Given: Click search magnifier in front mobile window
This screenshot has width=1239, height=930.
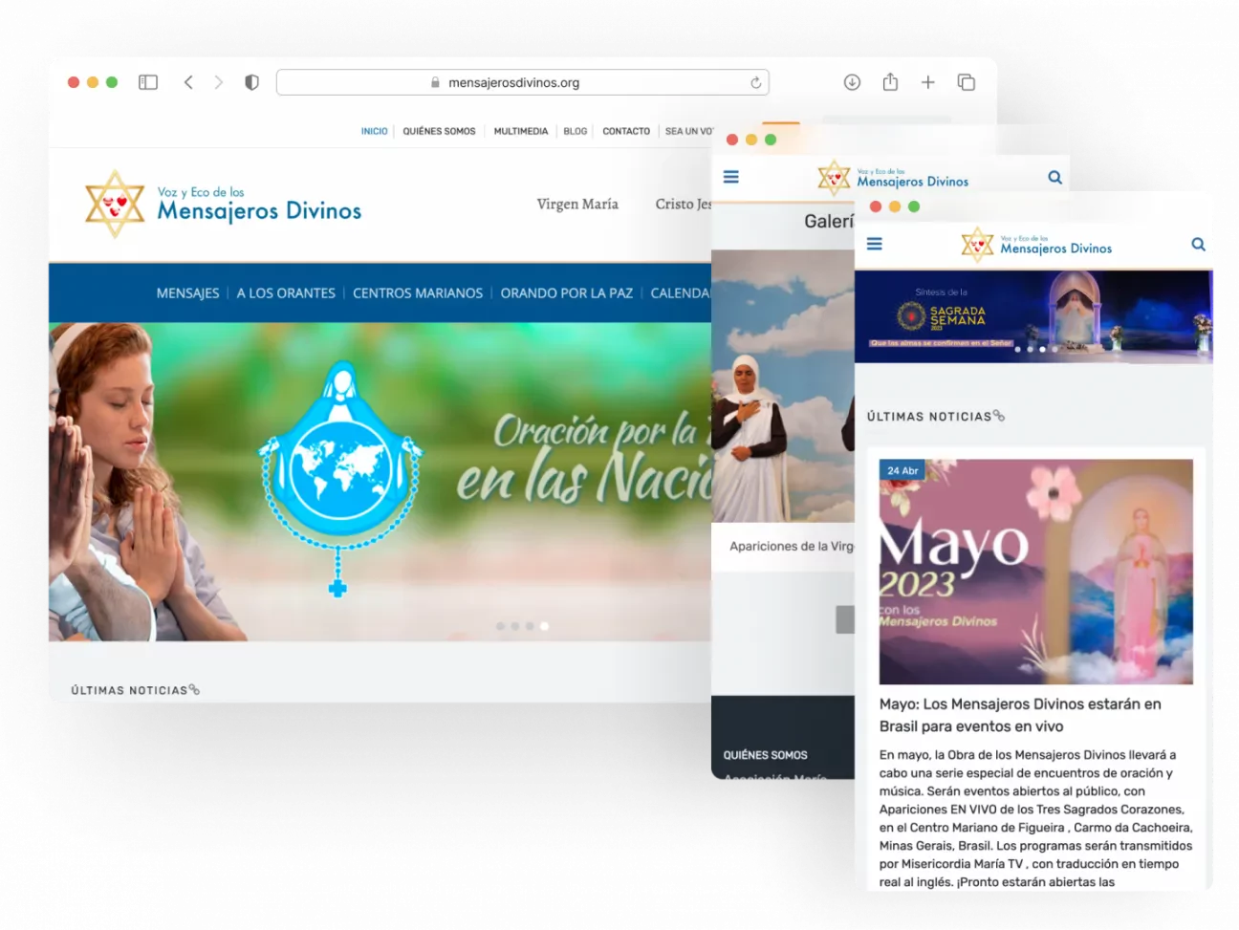Looking at the screenshot, I should [1198, 245].
